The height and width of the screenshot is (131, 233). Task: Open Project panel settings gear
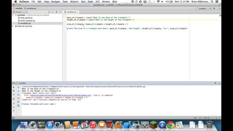point(56,12)
